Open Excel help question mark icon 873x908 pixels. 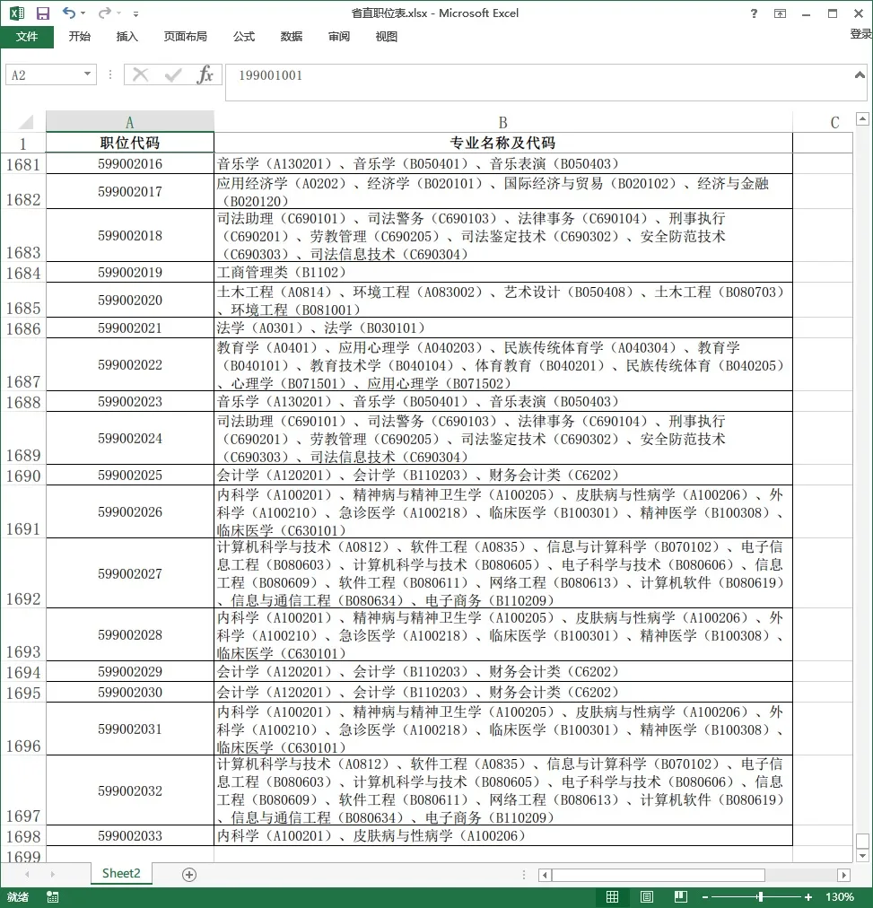[753, 13]
